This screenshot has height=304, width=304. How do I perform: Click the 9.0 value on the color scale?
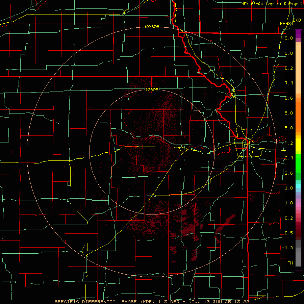coord(289,53)
